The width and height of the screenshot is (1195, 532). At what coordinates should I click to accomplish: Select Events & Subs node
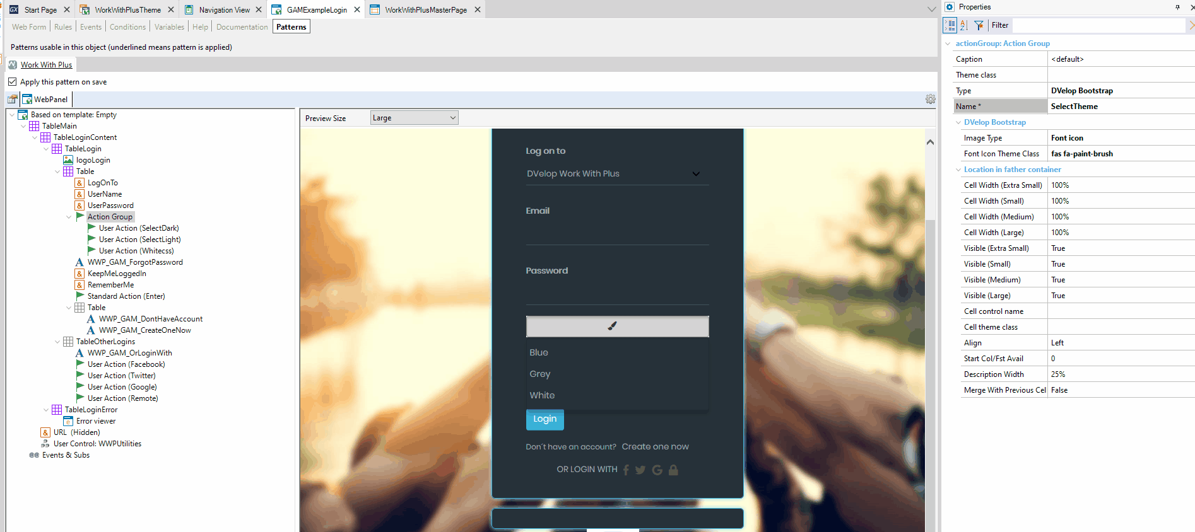tap(66, 455)
